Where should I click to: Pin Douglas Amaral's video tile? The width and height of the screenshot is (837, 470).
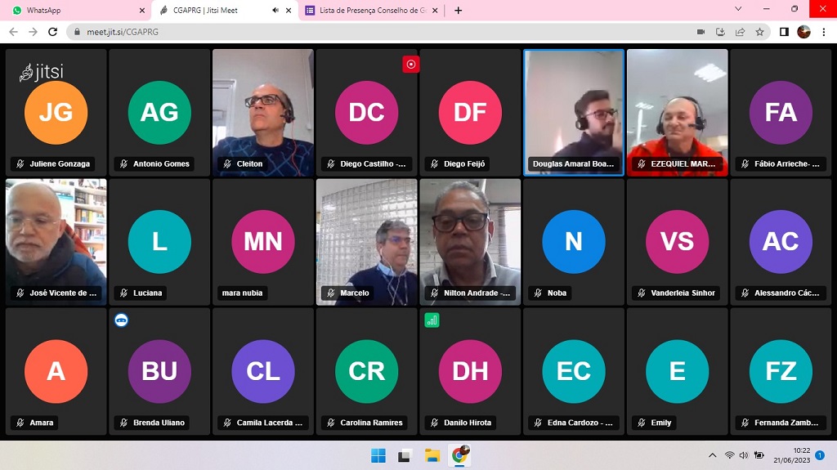[574, 113]
